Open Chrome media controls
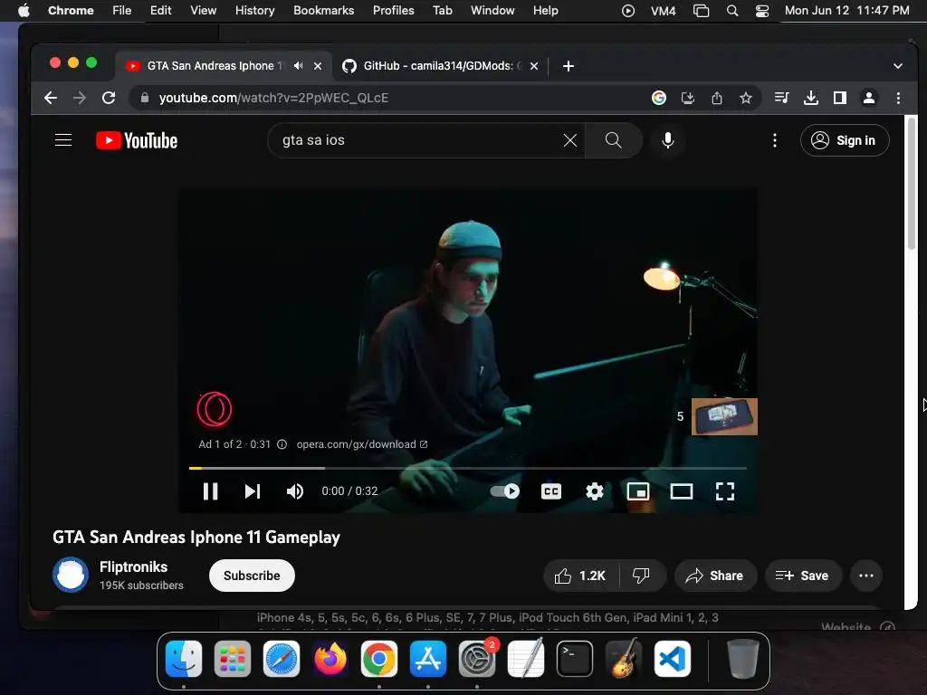Screen dimensions: 927x695 [x=781, y=98]
